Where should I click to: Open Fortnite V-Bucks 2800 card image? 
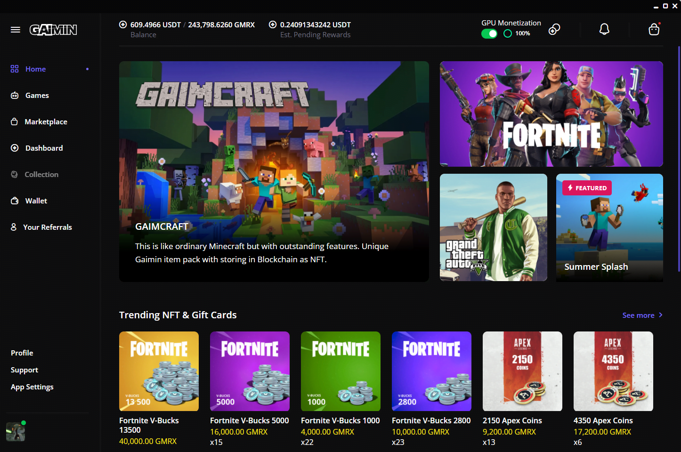tap(431, 371)
